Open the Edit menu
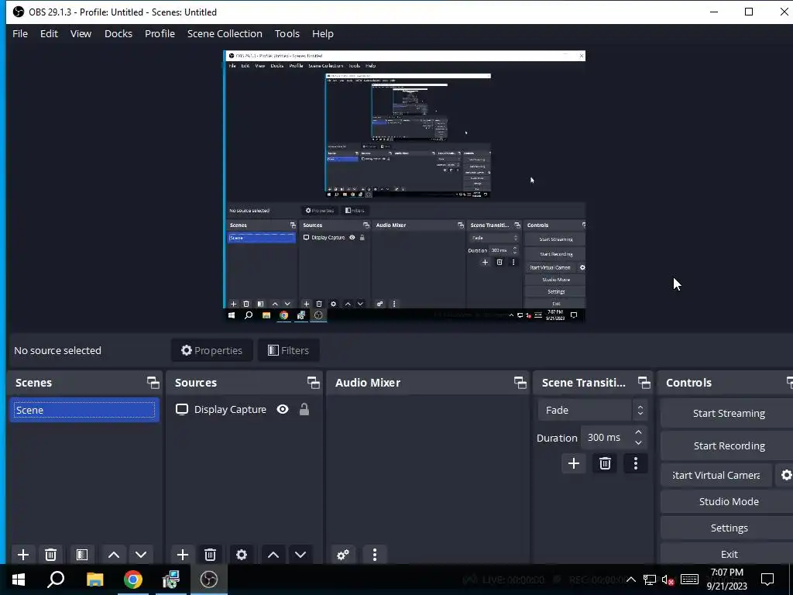 point(49,33)
